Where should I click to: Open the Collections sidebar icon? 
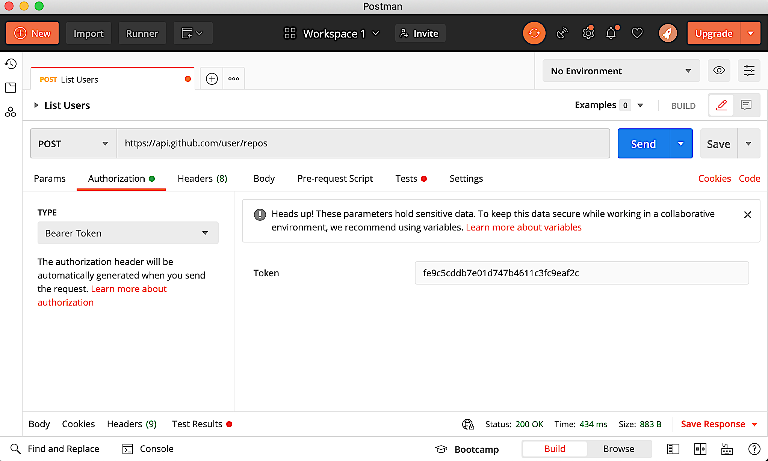[11, 88]
